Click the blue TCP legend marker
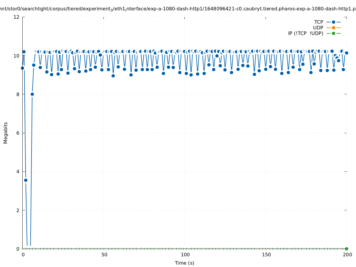This screenshot has width=356, height=267. point(333,22)
